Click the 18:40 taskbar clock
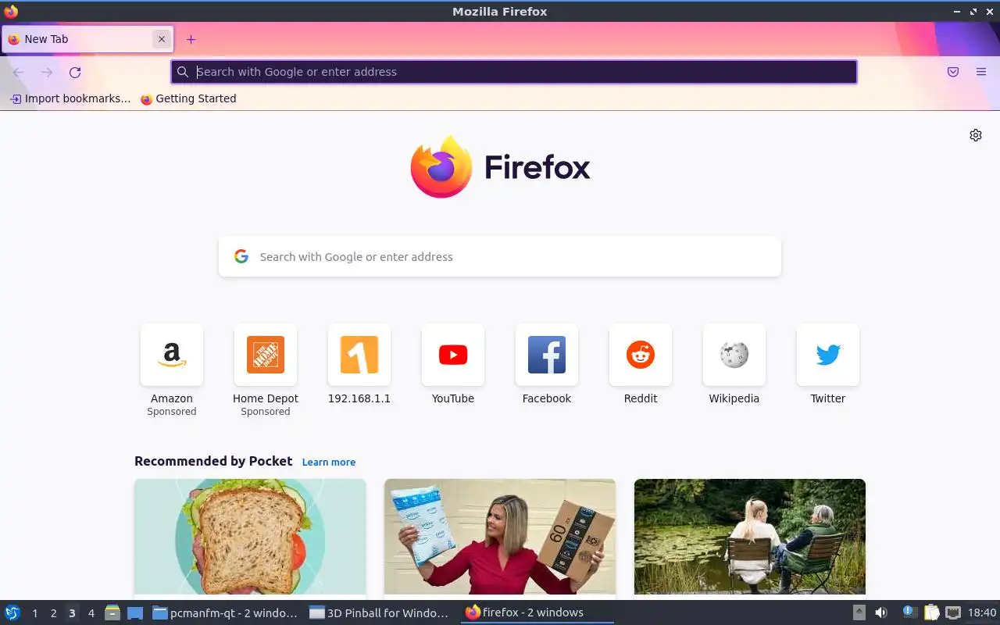This screenshot has width=1000, height=625. coord(982,612)
